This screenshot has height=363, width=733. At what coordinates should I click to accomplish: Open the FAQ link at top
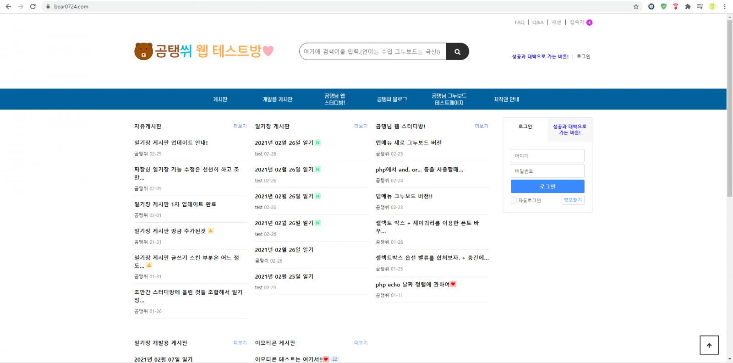[519, 22]
